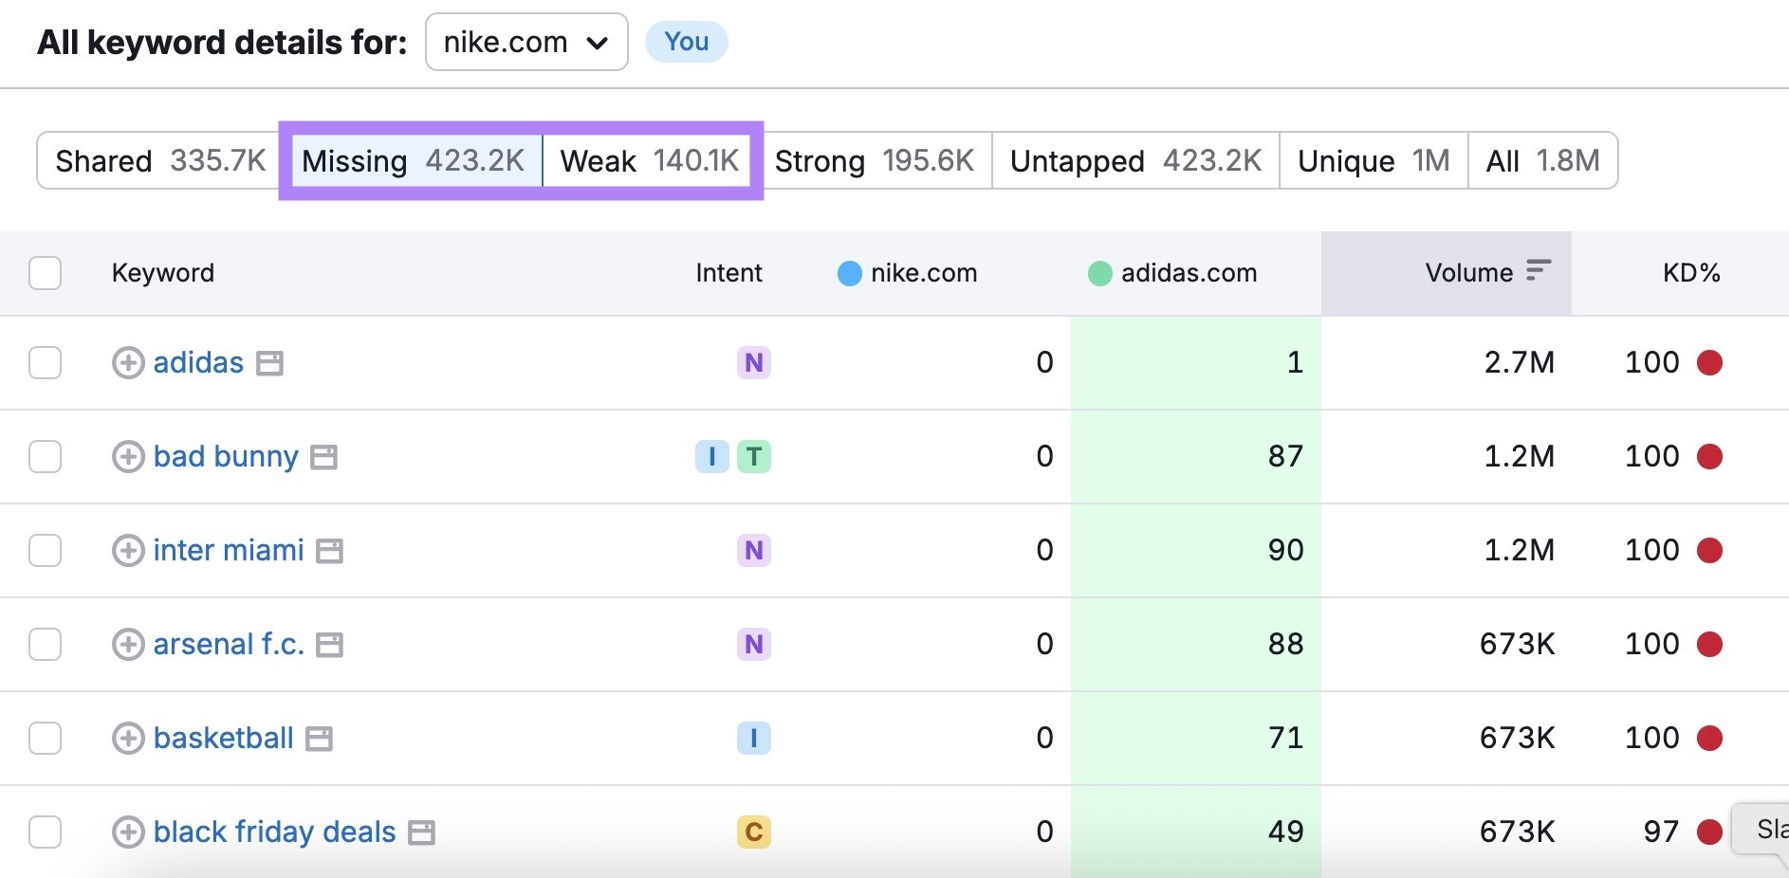This screenshot has width=1789, height=878.
Task: Check the select-all checkbox in table header
Action: pyautogui.click(x=45, y=272)
